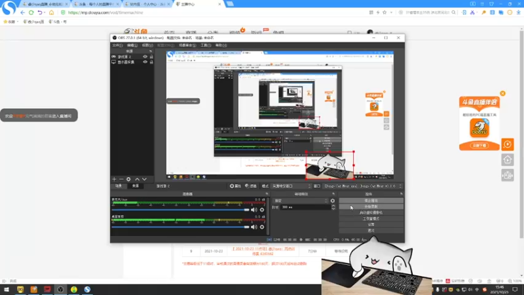
Task: Open OBS from the Windows taskbar
Action: point(60,289)
